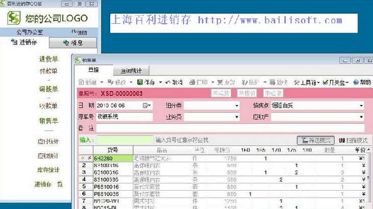The height and width of the screenshot is (209, 373).
Task: Click the 未验收 status button
Action: (273, 93)
